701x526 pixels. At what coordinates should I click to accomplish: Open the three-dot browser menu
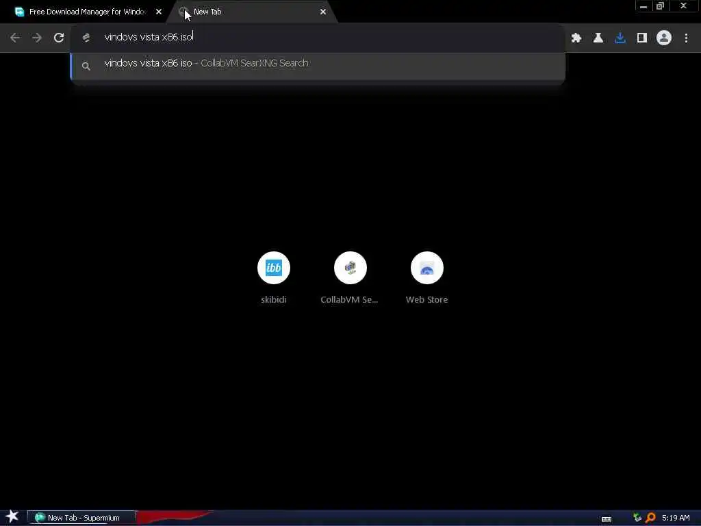pos(686,38)
